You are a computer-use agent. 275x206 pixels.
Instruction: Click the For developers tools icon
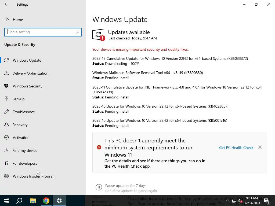[6, 163]
